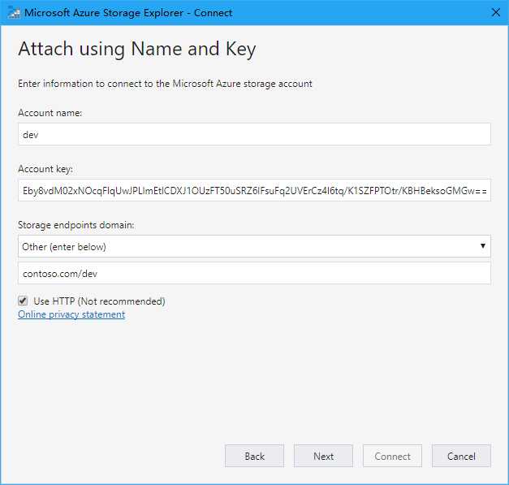Viewport: 509px width, 485px height.
Task: Open the Storage endpoints domain dropdown
Action: pyautogui.click(x=254, y=246)
